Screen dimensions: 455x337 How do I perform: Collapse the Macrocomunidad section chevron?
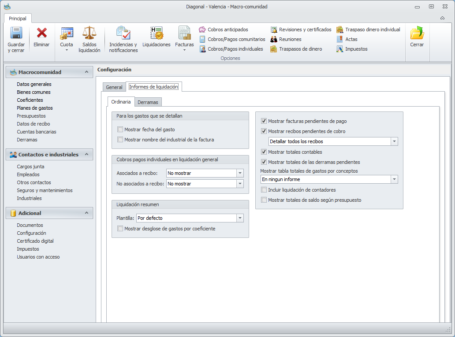click(x=86, y=72)
